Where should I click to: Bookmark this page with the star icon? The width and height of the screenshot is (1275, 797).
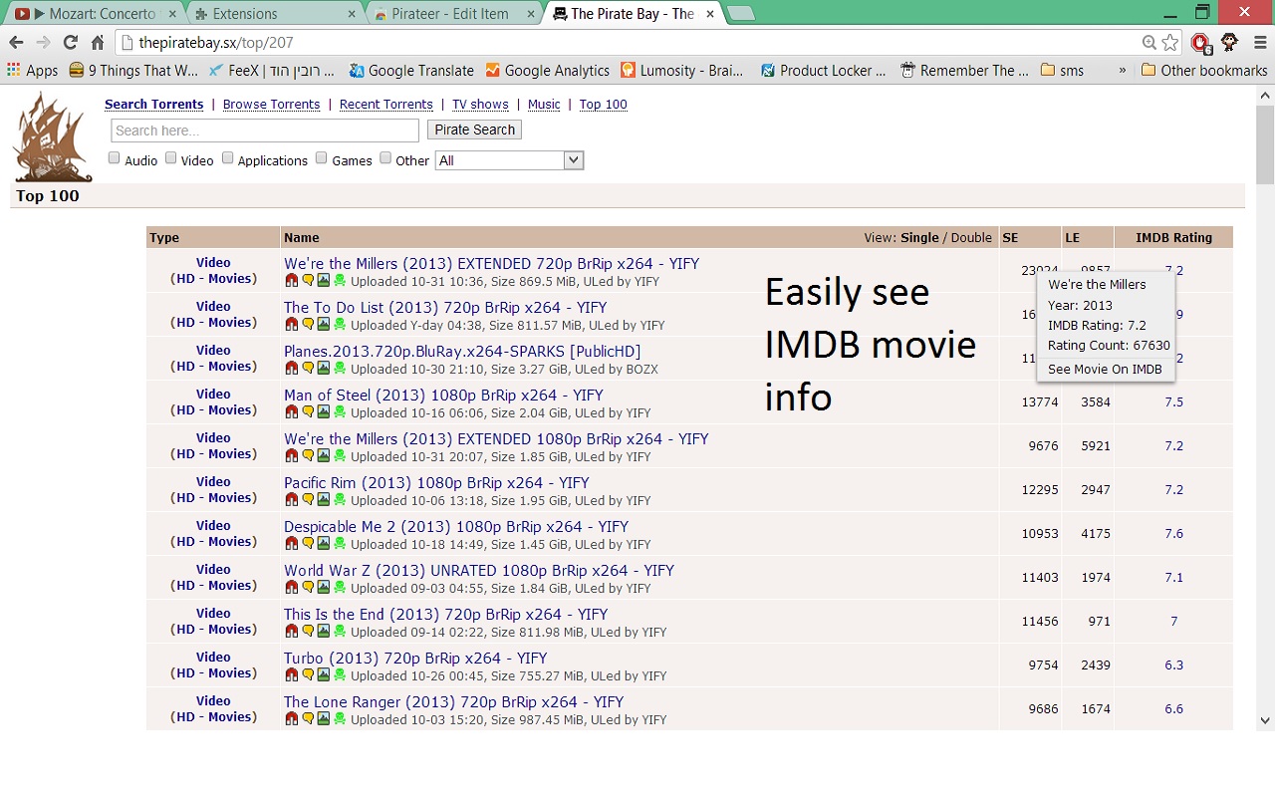[x=1170, y=43]
